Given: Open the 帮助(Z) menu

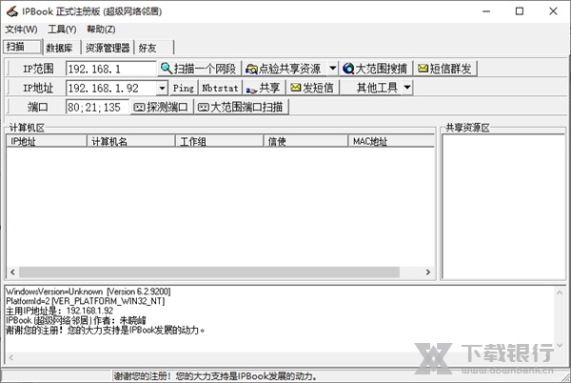Looking at the screenshot, I should coord(101,30).
